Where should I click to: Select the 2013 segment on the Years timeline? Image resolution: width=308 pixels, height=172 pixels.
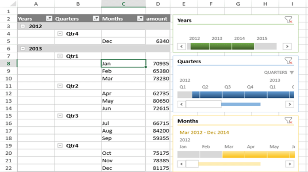(x=220, y=46)
